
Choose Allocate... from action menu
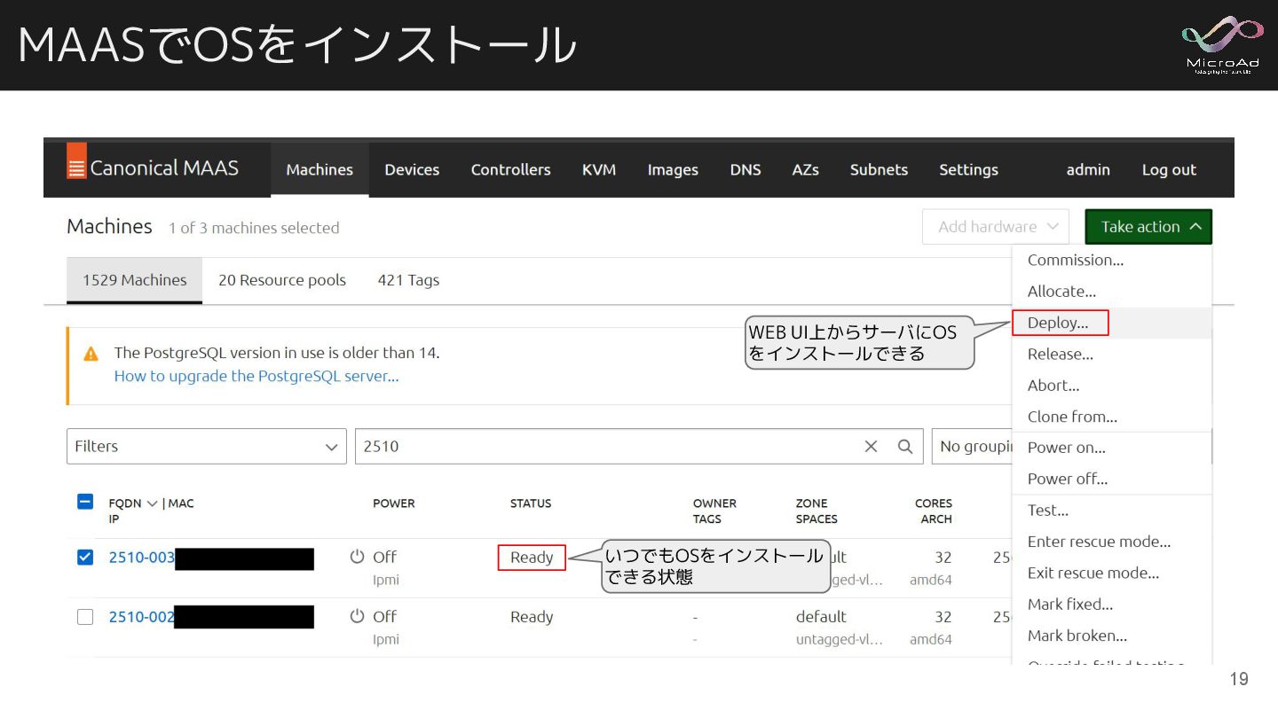1111,292
